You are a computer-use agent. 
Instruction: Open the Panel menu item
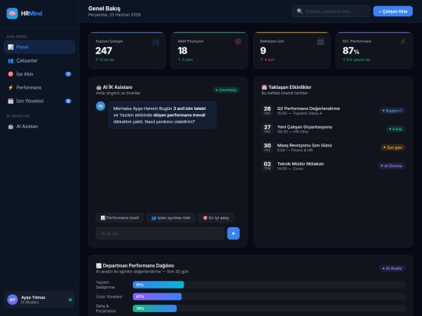pos(39,47)
